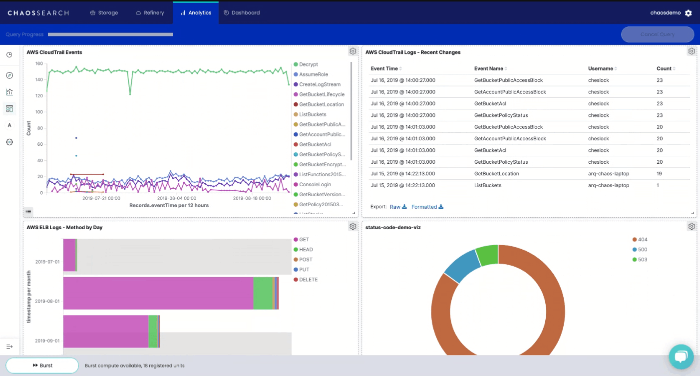Screen dimensions: 700x376
Task: Expand the sidebar using the bottom arrow
Action: [x=9, y=346]
